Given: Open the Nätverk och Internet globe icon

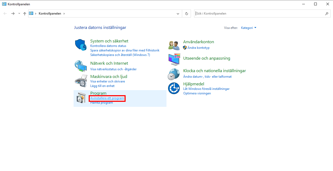Looking at the screenshot, I should 81,66.
